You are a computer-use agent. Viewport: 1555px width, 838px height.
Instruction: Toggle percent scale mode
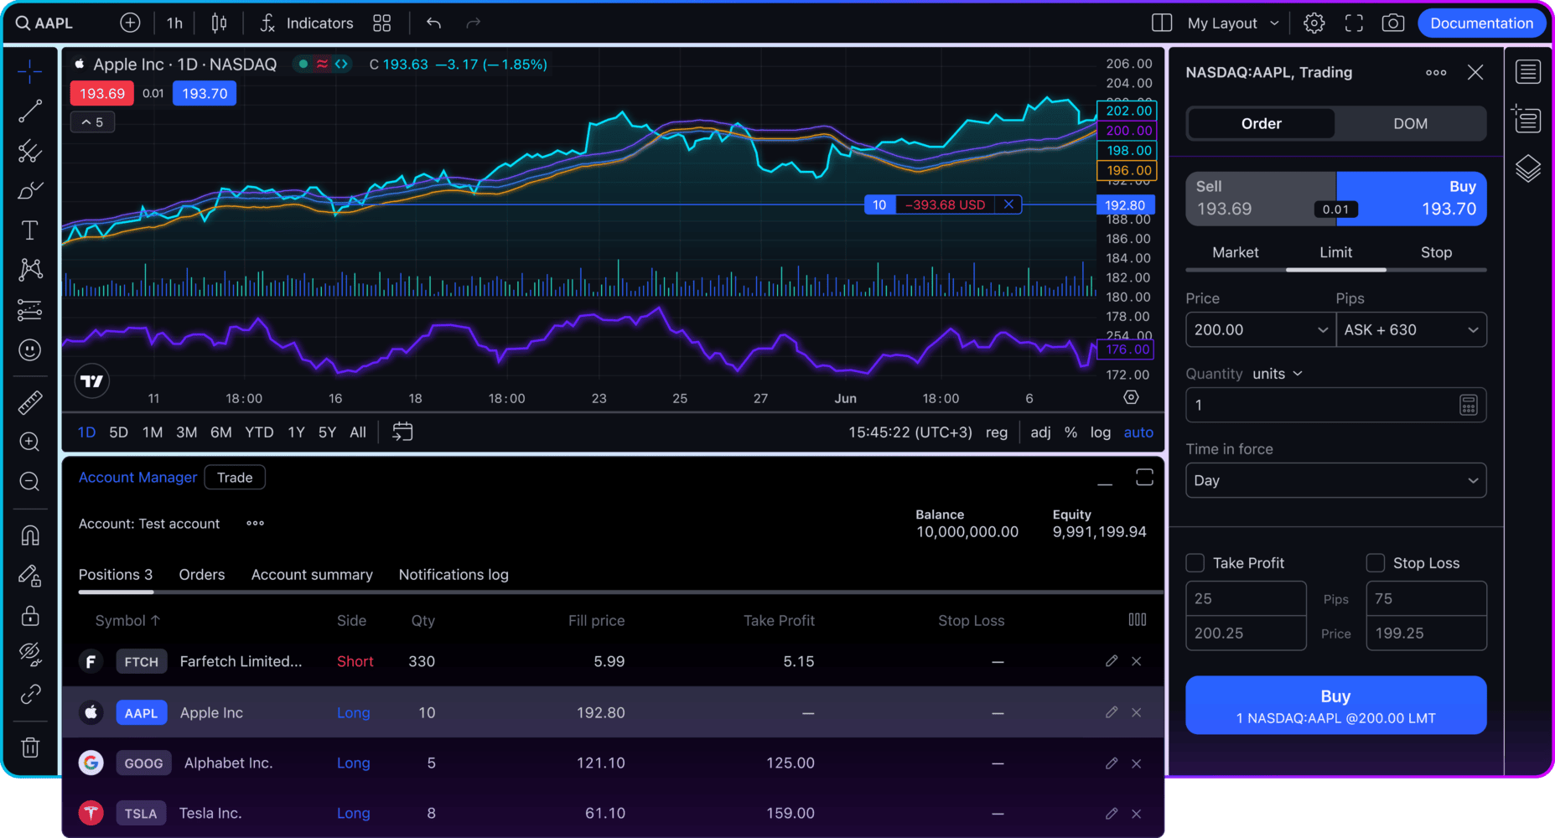1070,432
